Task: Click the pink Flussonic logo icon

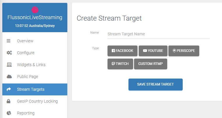Action: pos(35,10)
